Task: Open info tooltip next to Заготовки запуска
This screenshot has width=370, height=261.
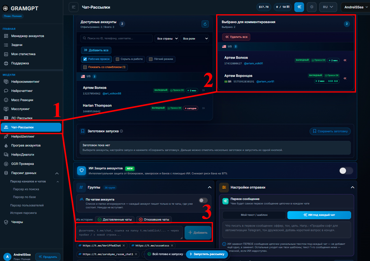Action: (x=121, y=131)
